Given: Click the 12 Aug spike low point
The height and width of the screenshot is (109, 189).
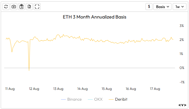Looking at the screenshot, I should 29,70.
